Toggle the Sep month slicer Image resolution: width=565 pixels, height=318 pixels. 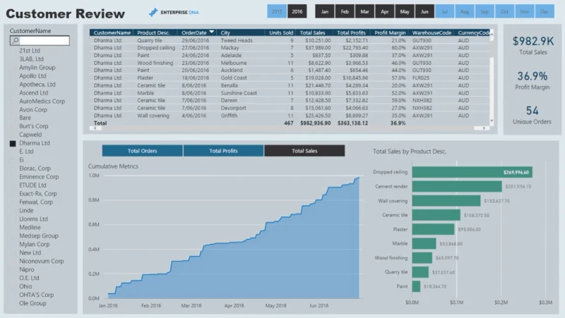point(484,11)
